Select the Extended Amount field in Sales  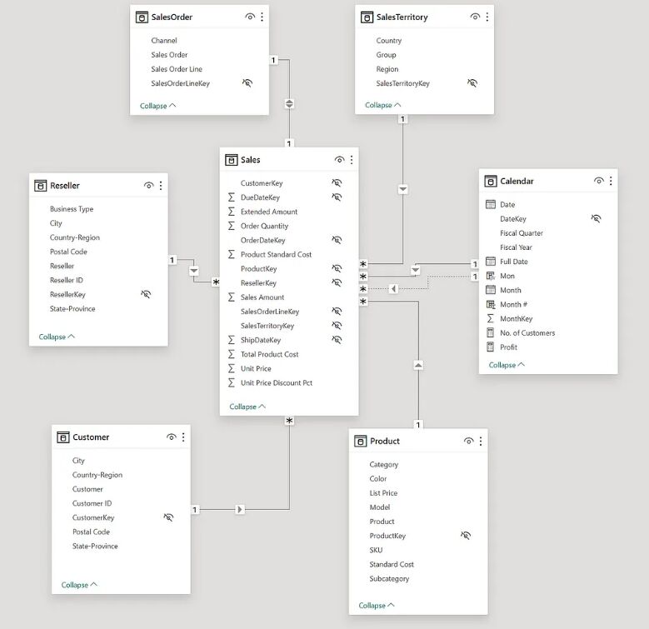269,212
